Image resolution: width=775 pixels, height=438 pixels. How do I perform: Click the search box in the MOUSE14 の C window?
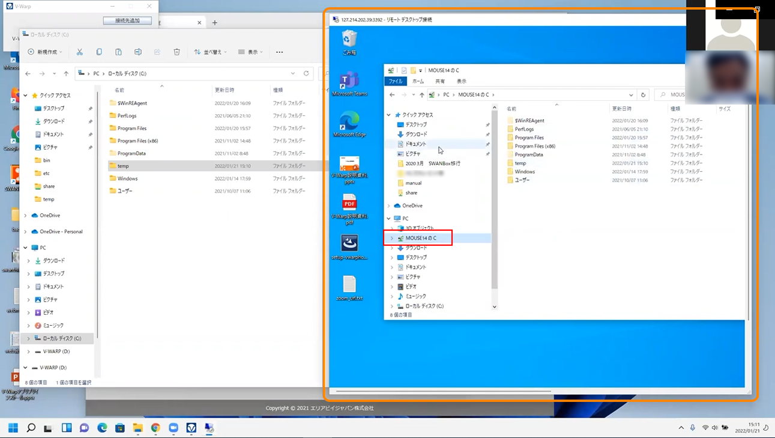click(671, 95)
